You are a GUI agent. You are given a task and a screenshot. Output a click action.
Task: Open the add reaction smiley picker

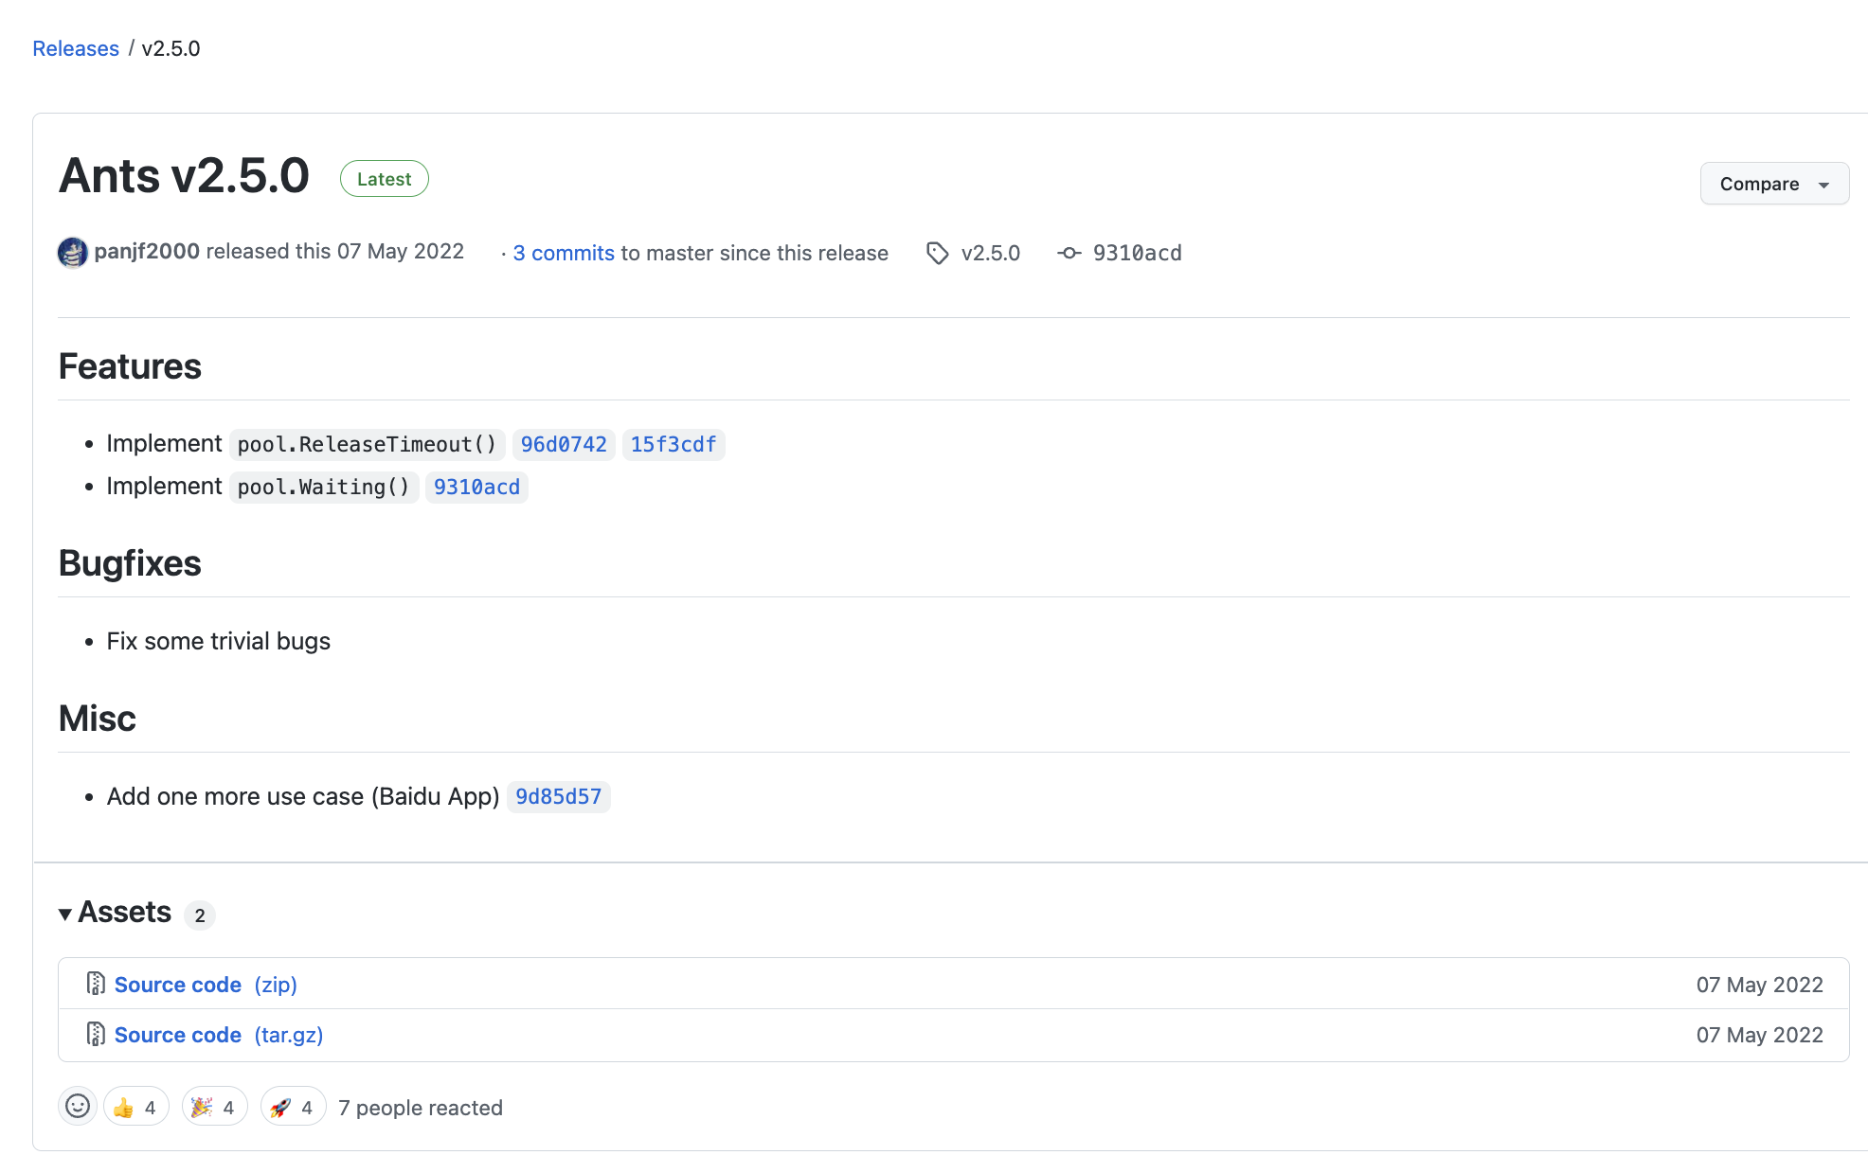78,1106
